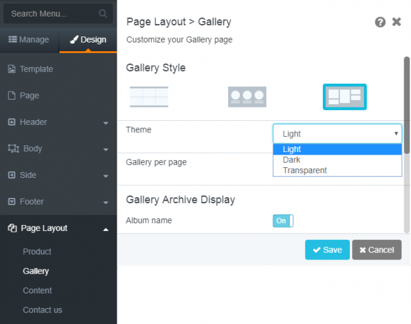Select the circular thumbnails gallery style

coord(247,97)
